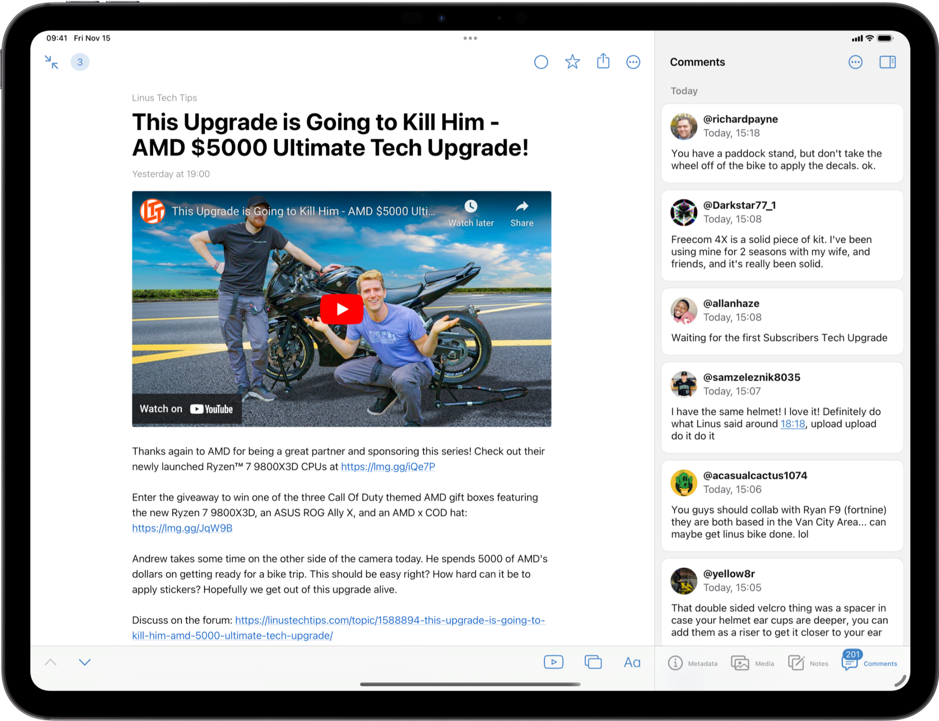Click 'Yesterday at 19:00' publish date
Viewport: 939px width, 721px height.
click(x=171, y=174)
